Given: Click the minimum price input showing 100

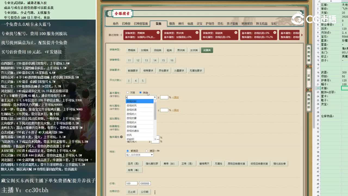Looking at the screenshot, I should (x=132, y=183).
